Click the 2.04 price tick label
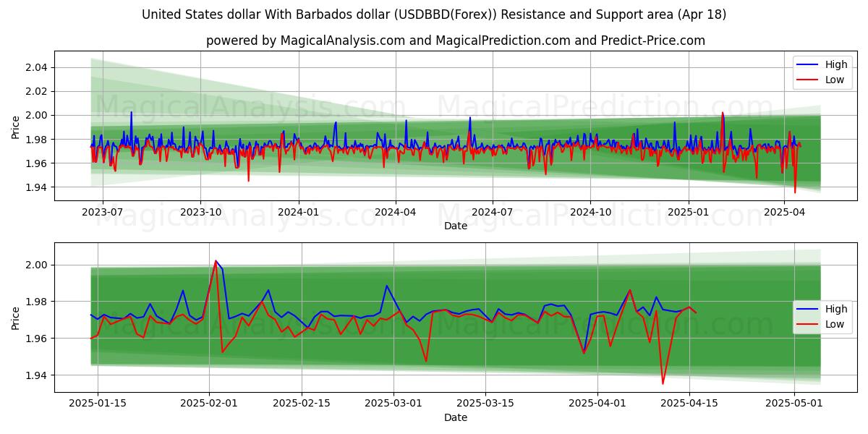The height and width of the screenshot is (434, 868). [x=36, y=67]
